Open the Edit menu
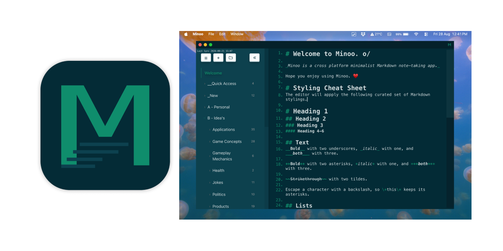The width and height of the screenshot is (503, 251). 222,34
